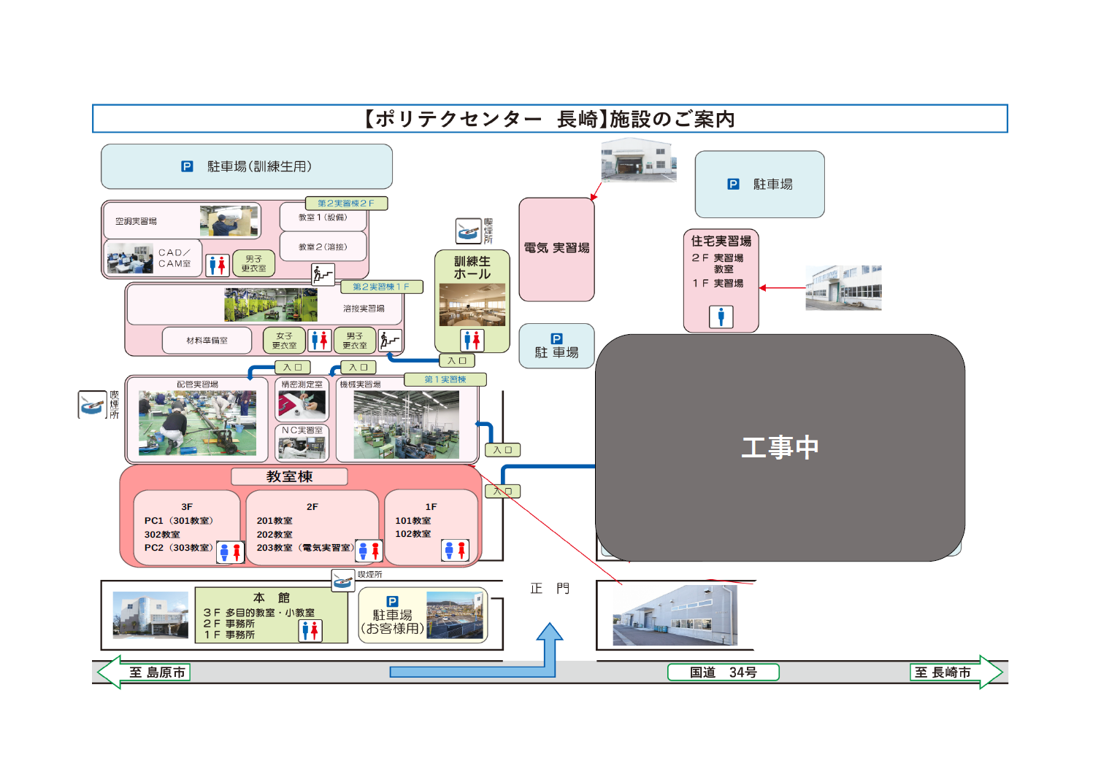The image size is (1109, 771).
Task: Click the 機械実習場 workshop photo
Action: coord(406,425)
